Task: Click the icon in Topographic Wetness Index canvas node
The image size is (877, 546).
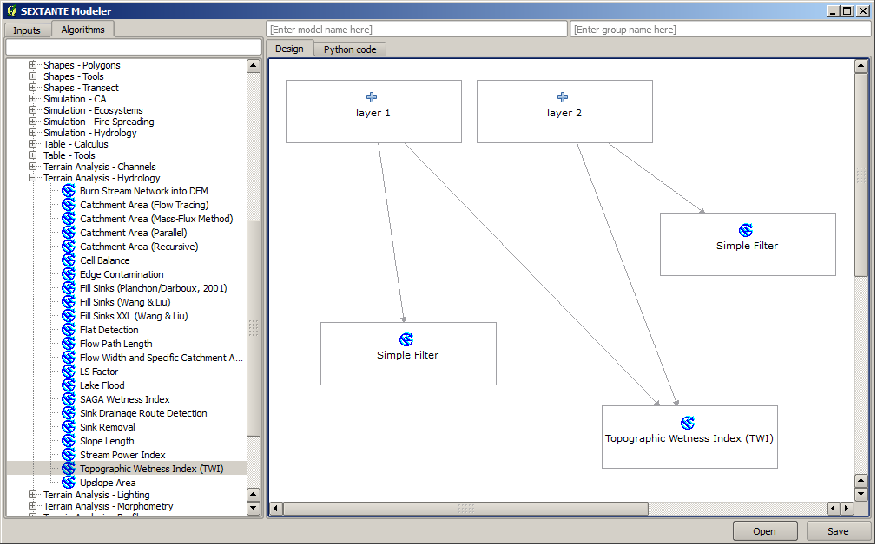Action: [x=688, y=423]
